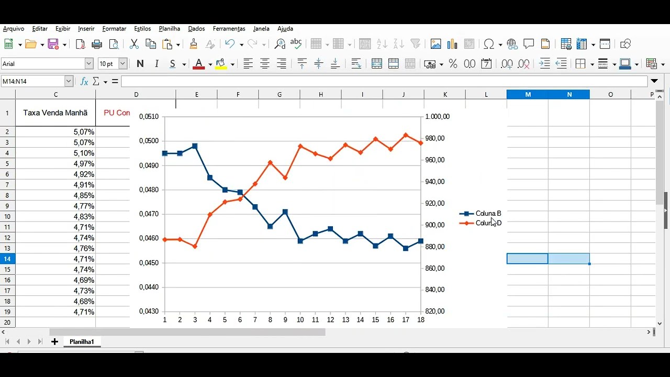Open a file with the folder icon
The width and height of the screenshot is (670, 377).
pyautogui.click(x=31, y=44)
